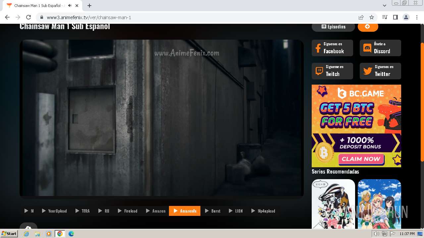Open a new browser tab
This screenshot has height=238, width=424.
89,6
